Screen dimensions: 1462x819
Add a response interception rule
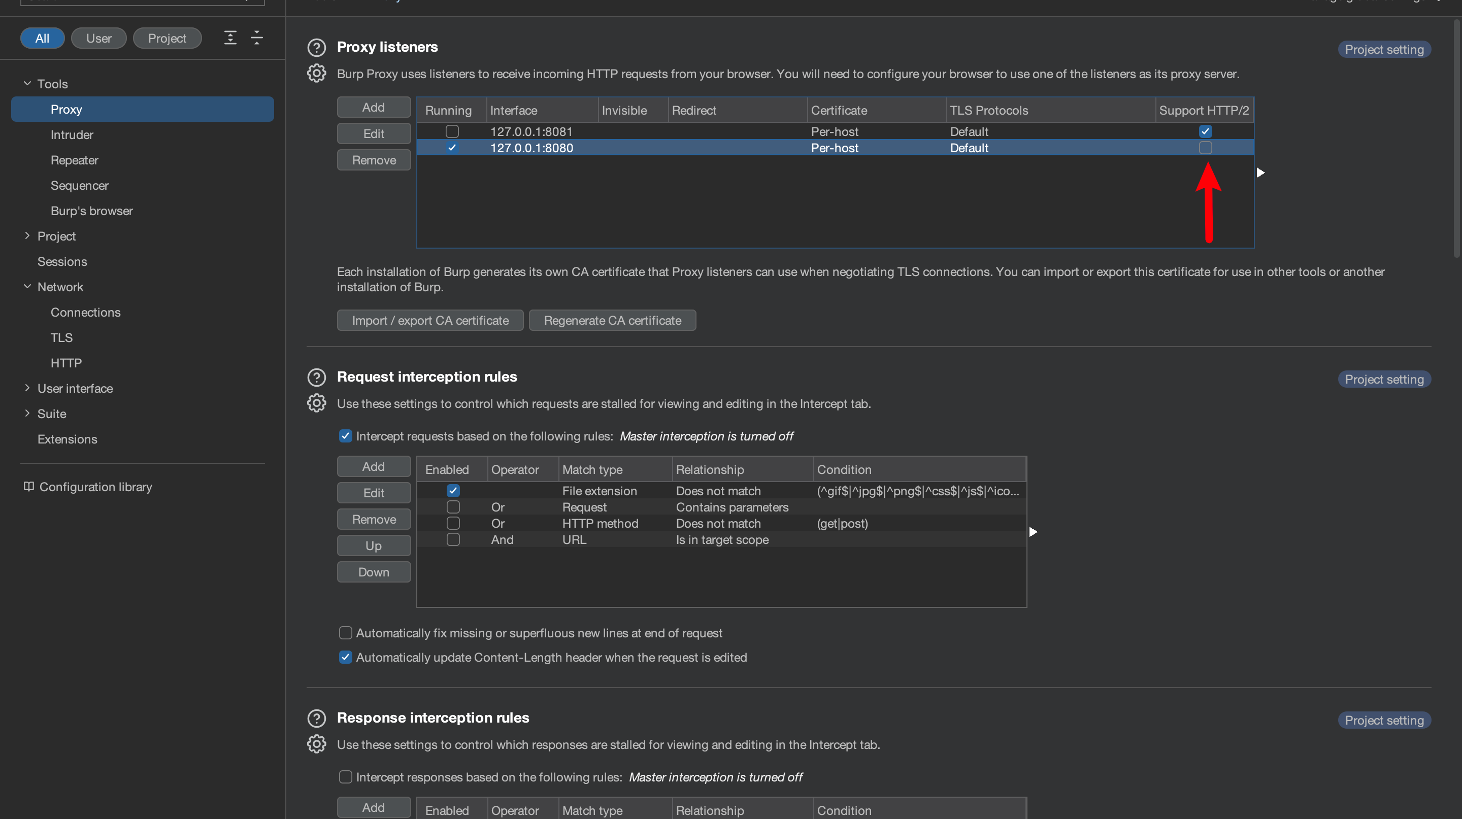tap(374, 808)
